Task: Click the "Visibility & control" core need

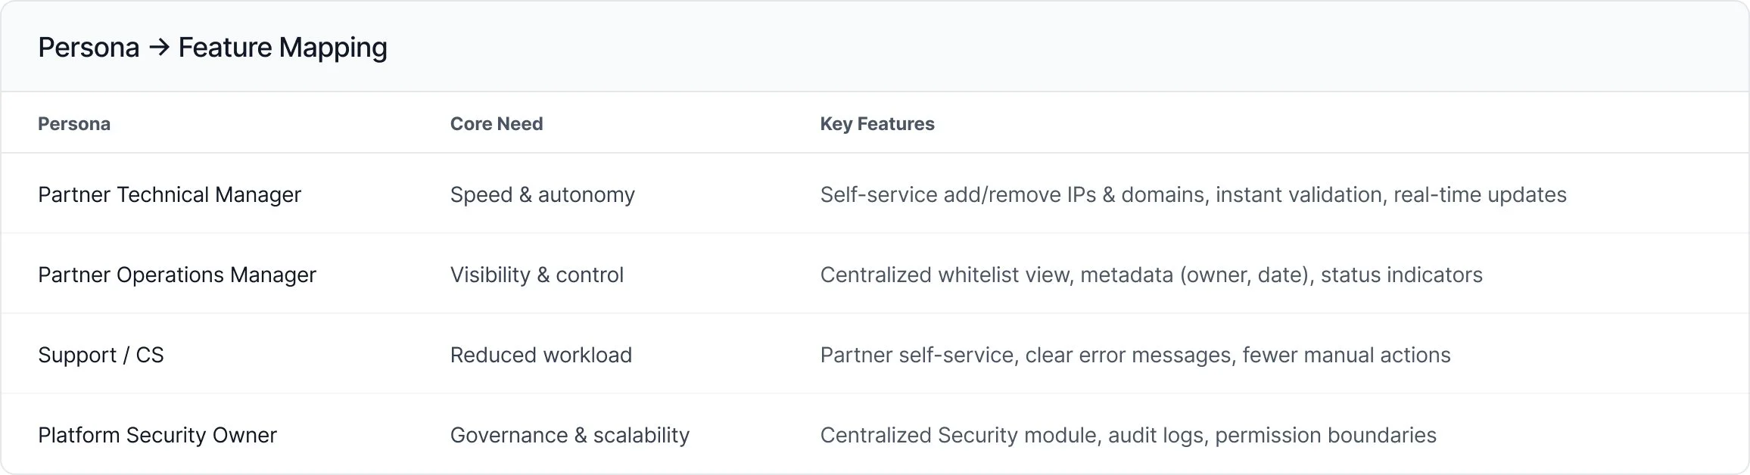Action: click(x=537, y=275)
